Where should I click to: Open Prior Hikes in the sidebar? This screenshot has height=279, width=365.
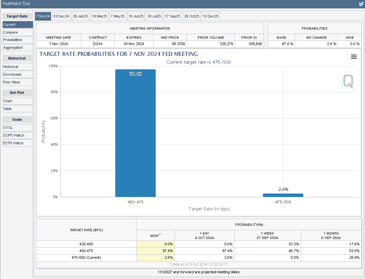(x=18, y=82)
